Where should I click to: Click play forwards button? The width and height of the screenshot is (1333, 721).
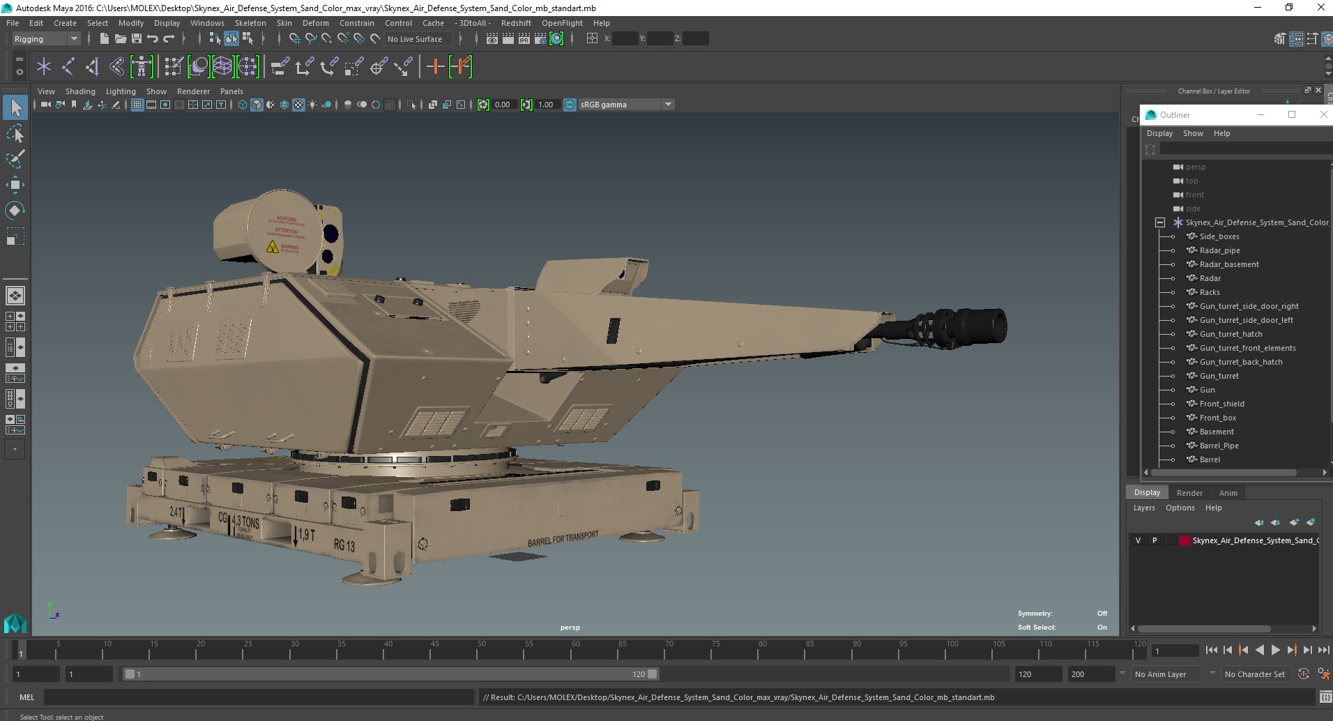coord(1275,650)
